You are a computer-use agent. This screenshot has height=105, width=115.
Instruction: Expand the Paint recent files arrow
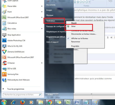pos(42,12)
